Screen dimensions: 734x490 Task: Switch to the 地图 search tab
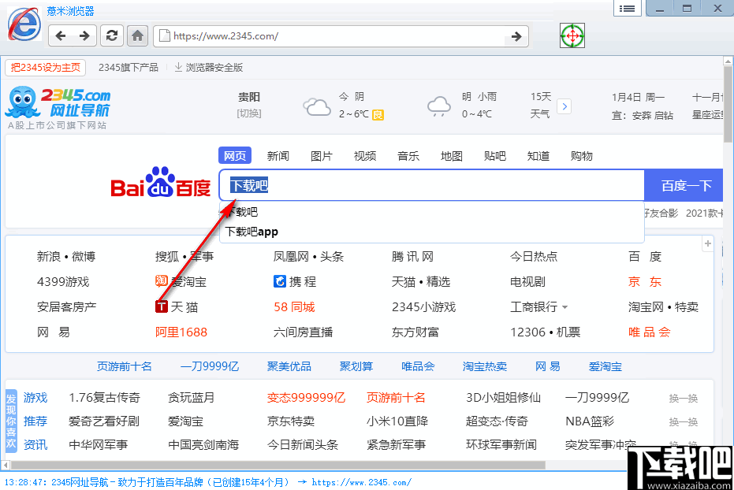(452, 156)
